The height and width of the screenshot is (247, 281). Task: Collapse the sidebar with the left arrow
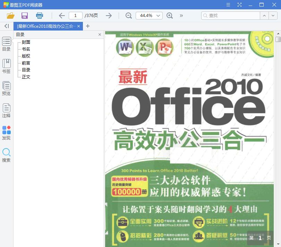[x=7, y=26]
